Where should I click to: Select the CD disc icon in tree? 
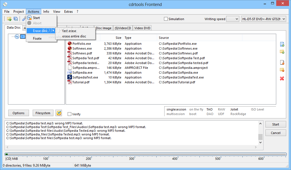[17, 37]
